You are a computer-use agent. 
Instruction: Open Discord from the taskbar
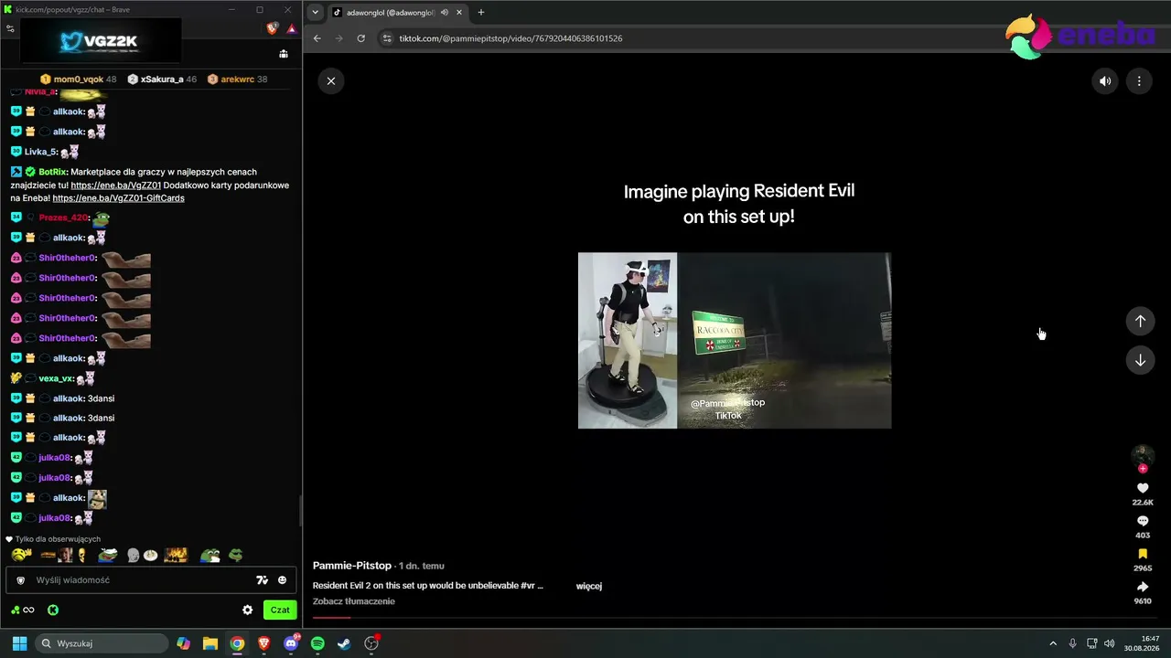tap(291, 643)
